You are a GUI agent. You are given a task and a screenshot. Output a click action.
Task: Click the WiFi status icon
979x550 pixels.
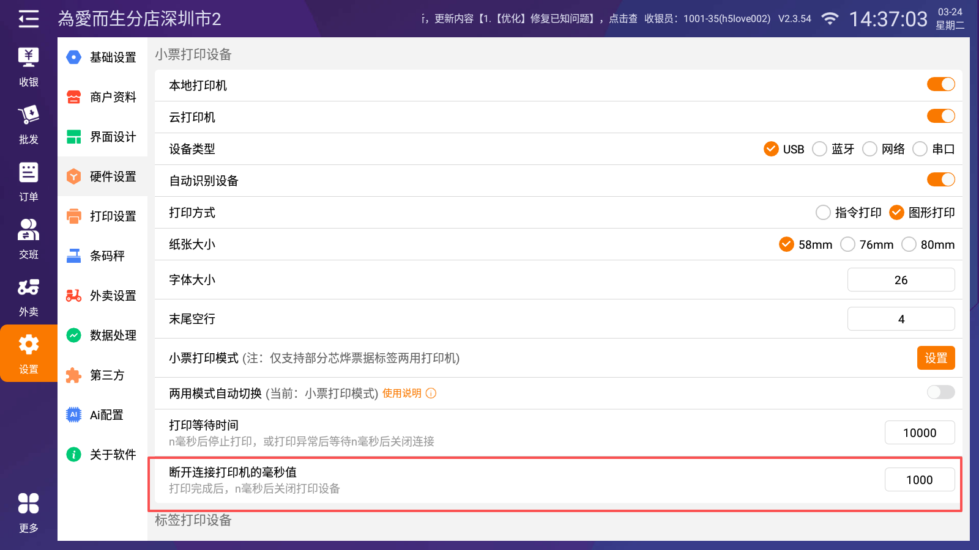tap(830, 19)
